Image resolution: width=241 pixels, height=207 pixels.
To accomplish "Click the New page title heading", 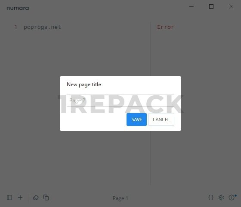I will coord(84,85).
